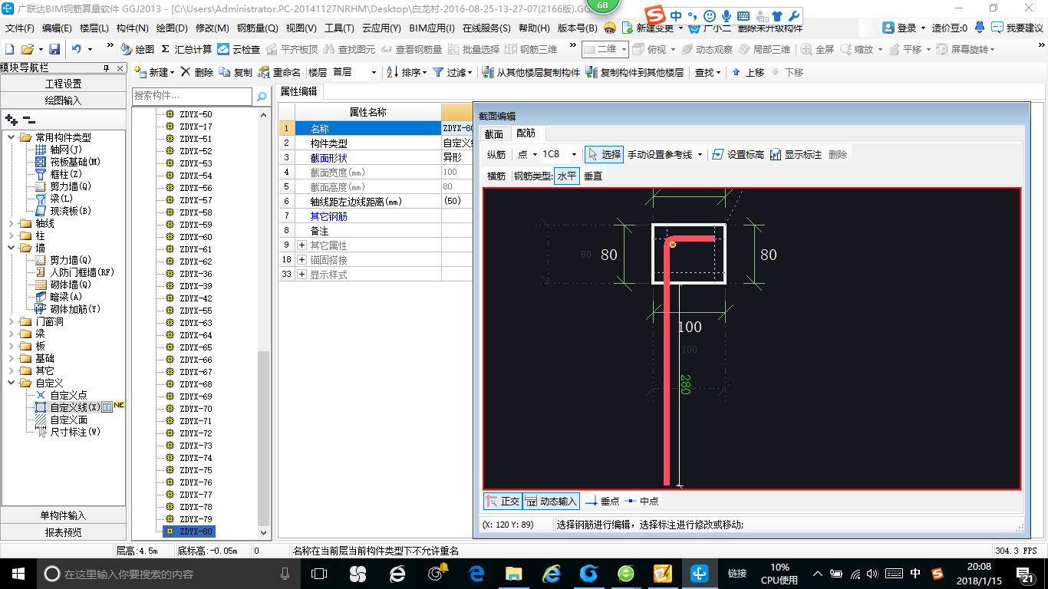Image resolution: width=1048 pixels, height=589 pixels.
Task: Expand the 门窗洞 tree node
Action: click(x=11, y=321)
